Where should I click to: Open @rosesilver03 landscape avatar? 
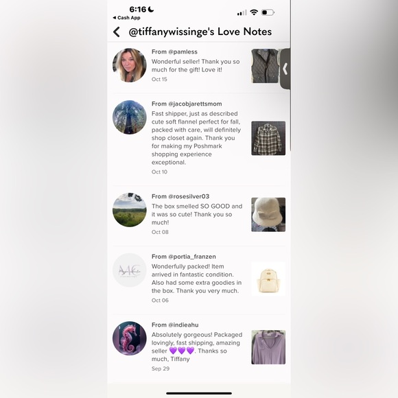point(130,210)
